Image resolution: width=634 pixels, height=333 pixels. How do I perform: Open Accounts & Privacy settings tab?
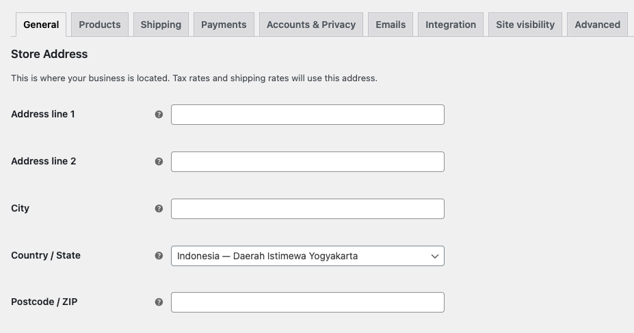311,25
